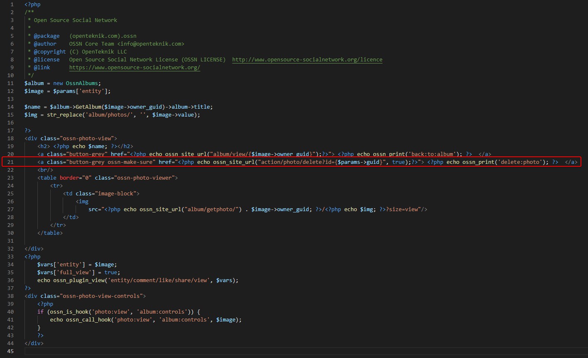588x358 pixels.
Task: Place cursor on ossn_is_hook function
Action: 67,312
